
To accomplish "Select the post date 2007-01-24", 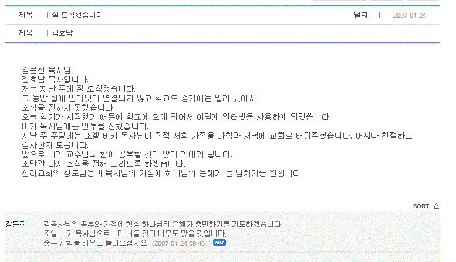I will coord(410,15).
